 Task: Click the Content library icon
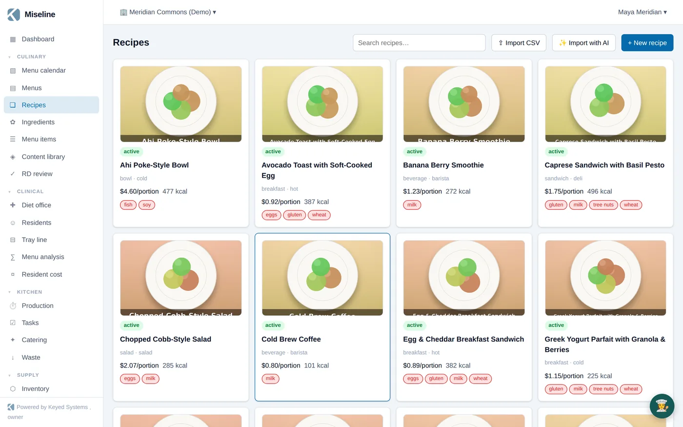point(13,157)
